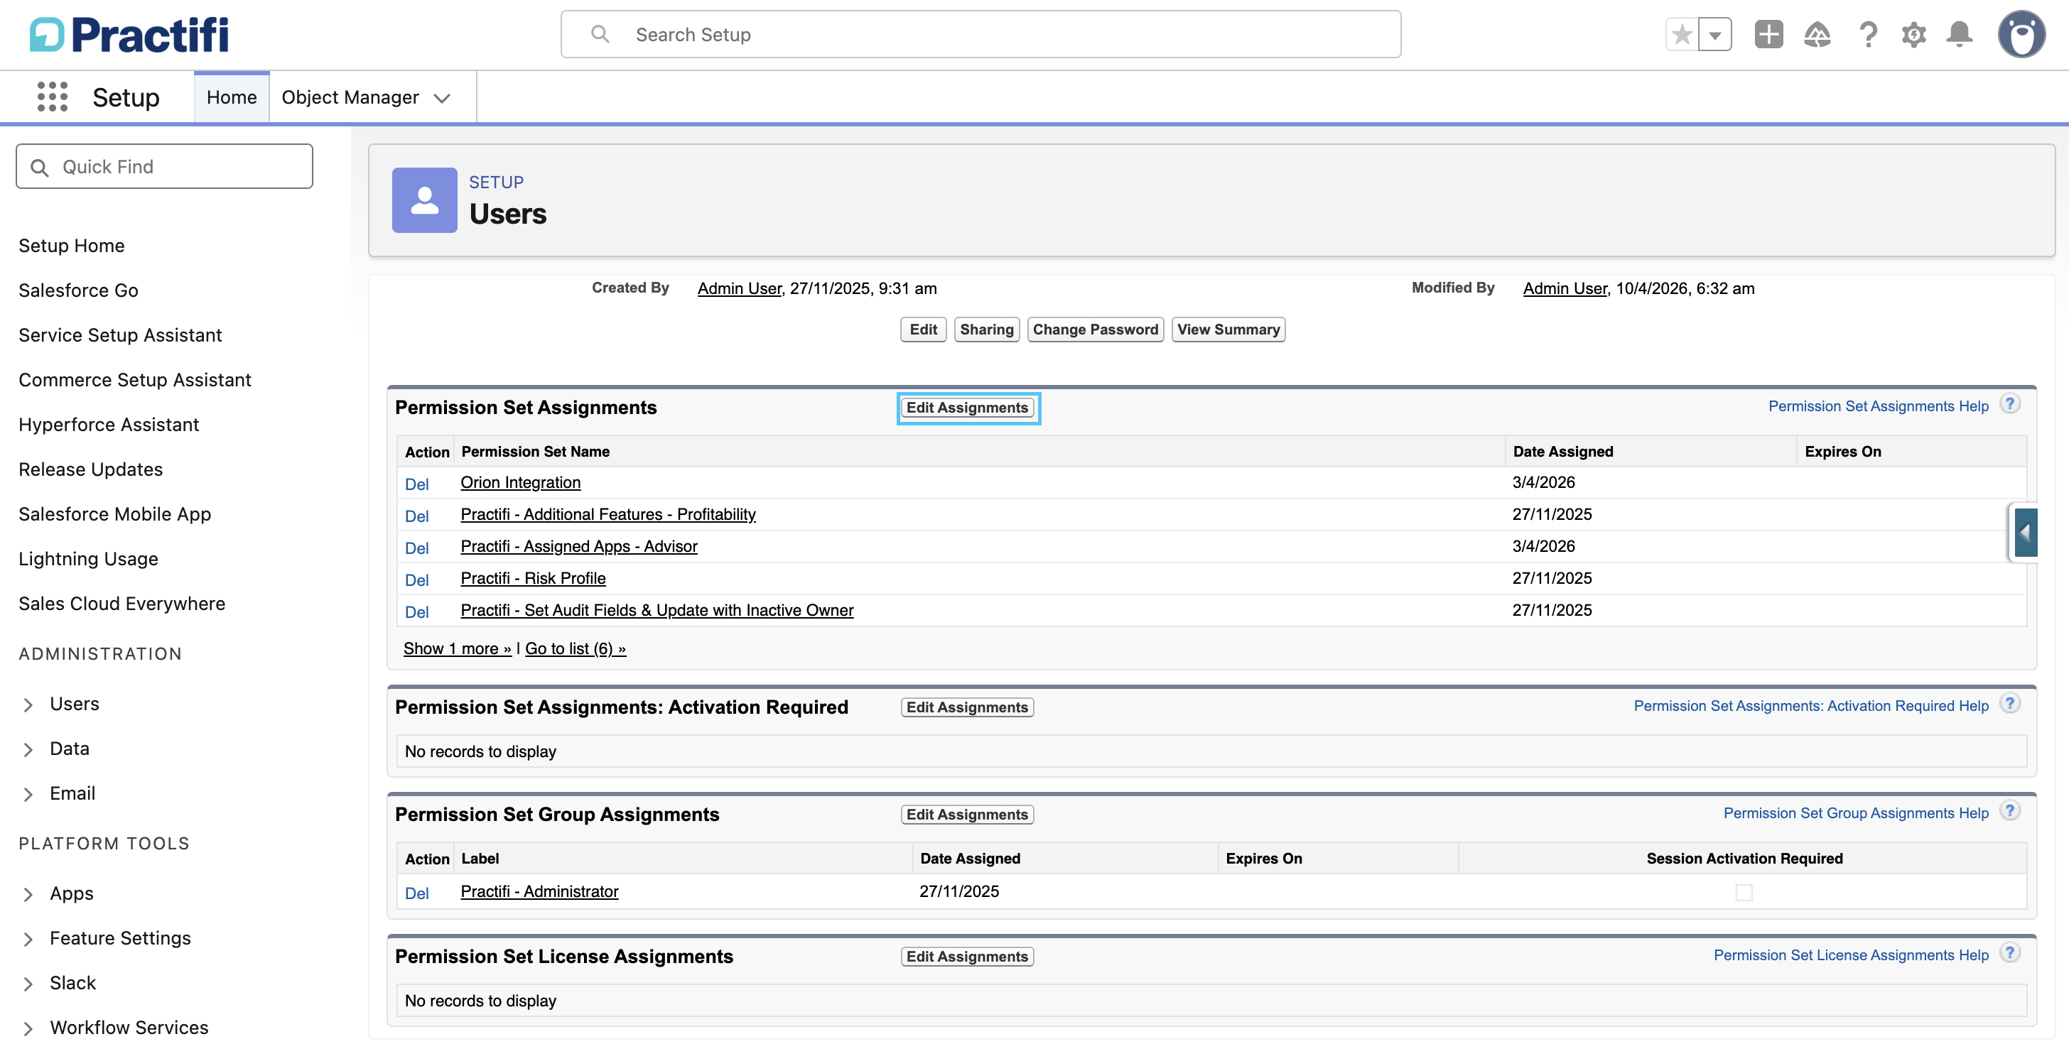The width and height of the screenshot is (2069, 1044).
Task: Click the Sharing button
Action: (987, 330)
